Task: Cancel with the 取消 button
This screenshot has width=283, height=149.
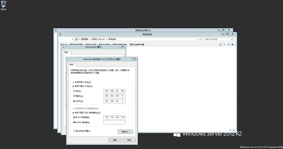Action: click(129, 140)
